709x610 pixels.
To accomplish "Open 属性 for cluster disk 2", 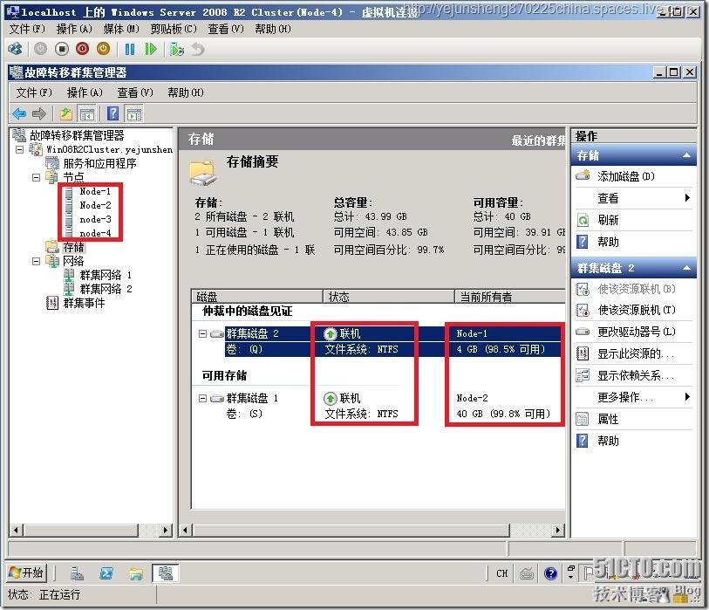I will (608, 419).
